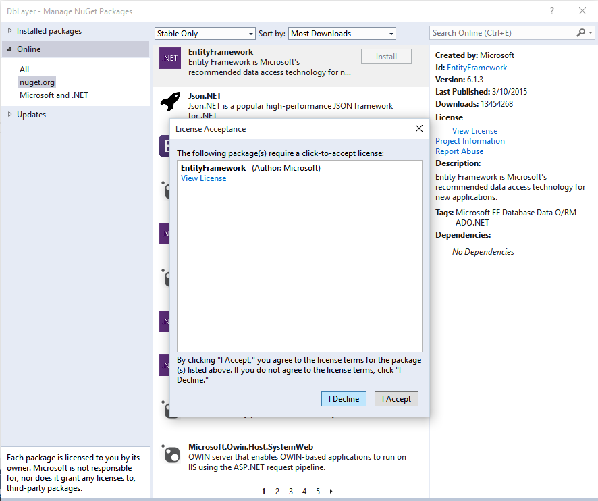
Task: Click Report Abuse link
Action: [x=459, y=151]
